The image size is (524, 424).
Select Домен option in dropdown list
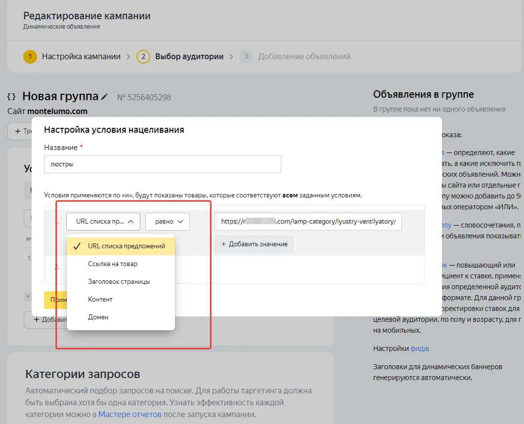click(121, 317)
